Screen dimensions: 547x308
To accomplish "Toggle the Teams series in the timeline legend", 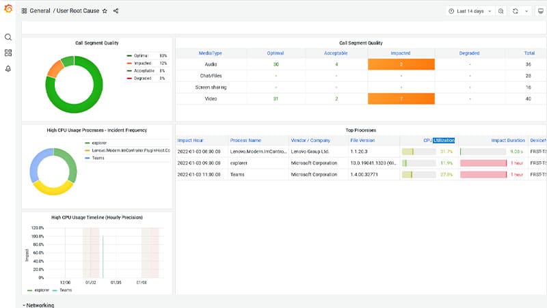I will (x=65, y=290).
